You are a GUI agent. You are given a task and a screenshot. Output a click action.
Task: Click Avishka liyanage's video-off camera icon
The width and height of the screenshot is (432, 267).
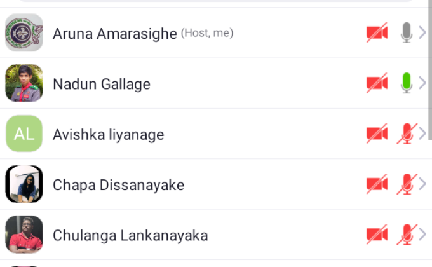(377, 134)
